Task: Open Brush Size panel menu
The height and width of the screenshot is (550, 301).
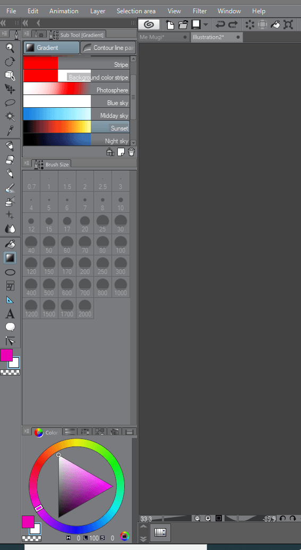Action: (x=27, y=164)
